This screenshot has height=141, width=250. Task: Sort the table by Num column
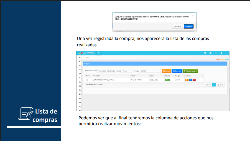pyautogui.click(x=88, y=76)
